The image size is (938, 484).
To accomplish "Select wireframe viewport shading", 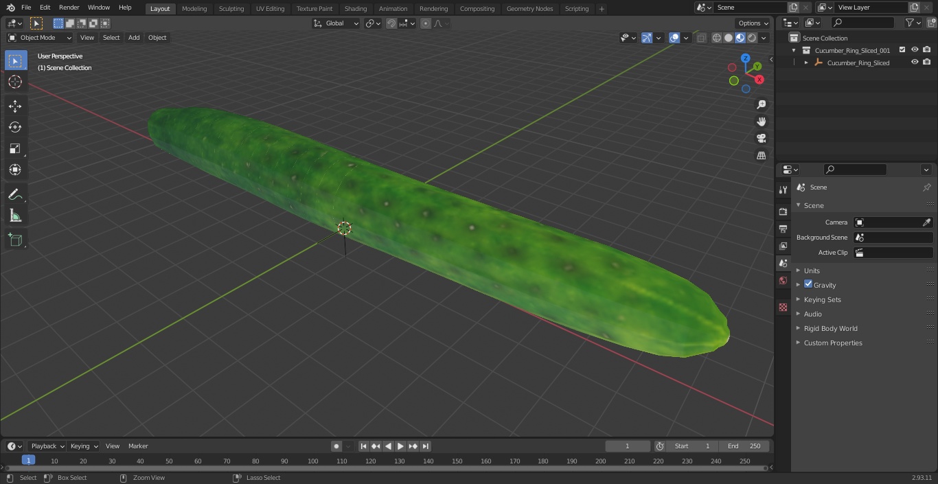I will pos(717,38).
